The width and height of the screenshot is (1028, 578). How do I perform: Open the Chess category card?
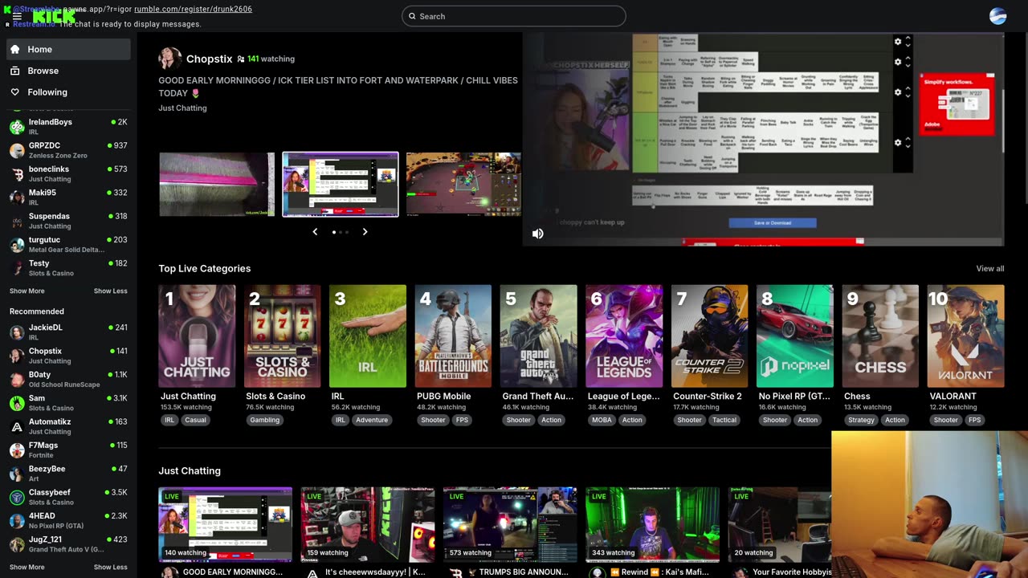click(x=880, y=336)
